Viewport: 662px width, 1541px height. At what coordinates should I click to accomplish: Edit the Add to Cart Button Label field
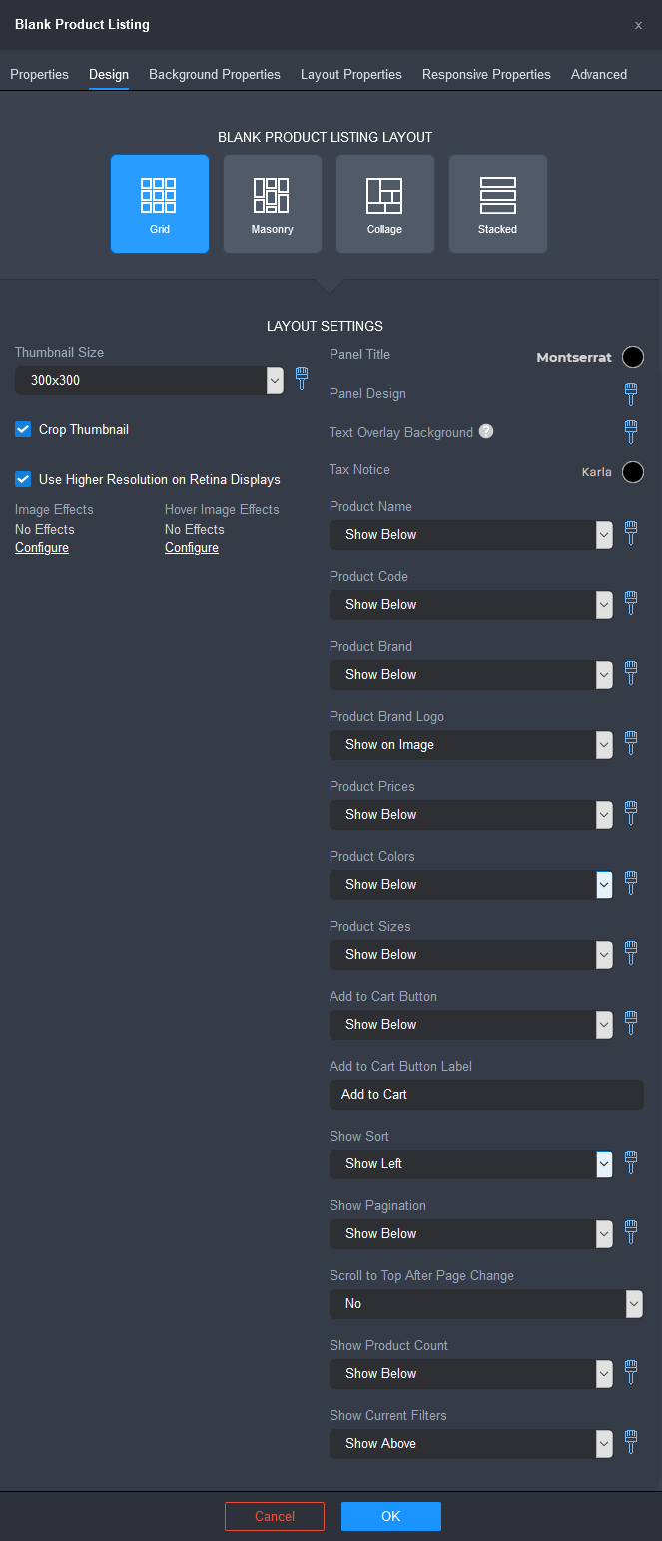(x=486, y=1095)
